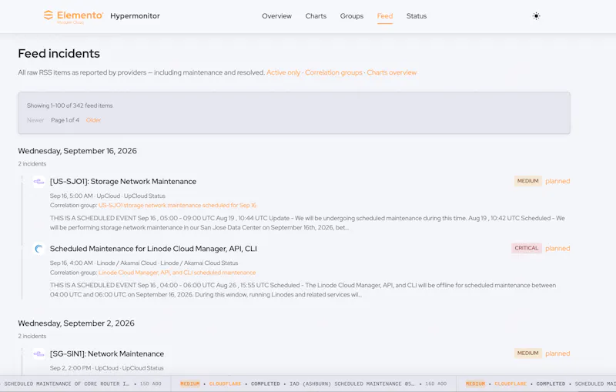Image resolution: width=616 pixels, height=392 pixels.
Task: Click 'Sep 16, 4:00 AM · Linode / Akamai Cloud' metadata
Action: coord(144,263)
